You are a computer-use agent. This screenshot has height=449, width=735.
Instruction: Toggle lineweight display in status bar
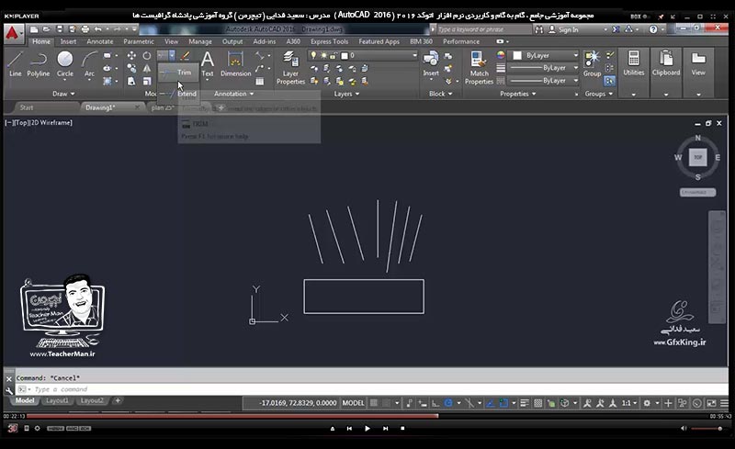[525, 403]
